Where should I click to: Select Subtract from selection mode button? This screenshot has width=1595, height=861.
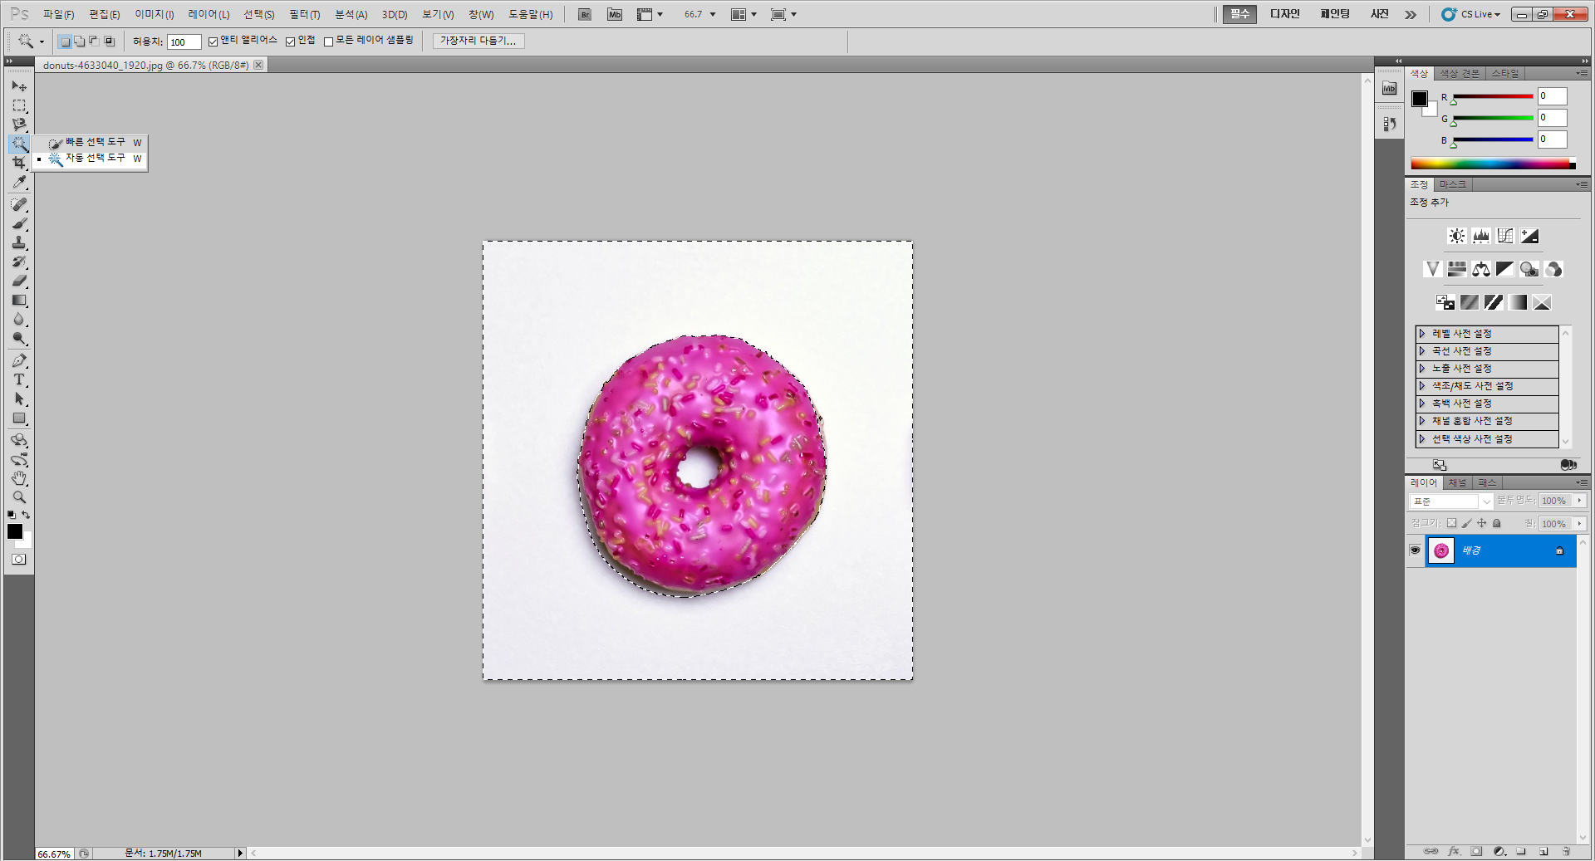94,41
